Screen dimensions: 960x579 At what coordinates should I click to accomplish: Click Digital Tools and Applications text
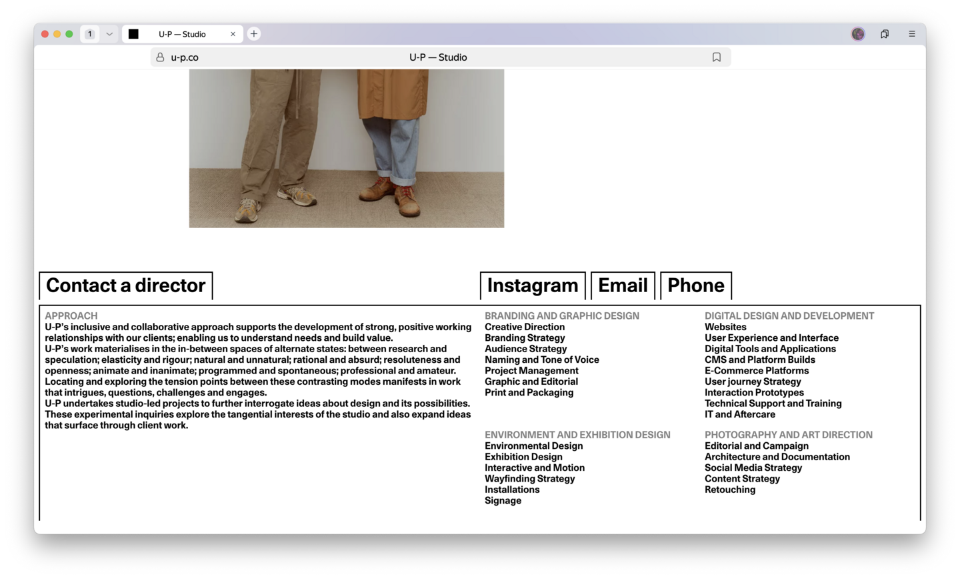point(770,349)
